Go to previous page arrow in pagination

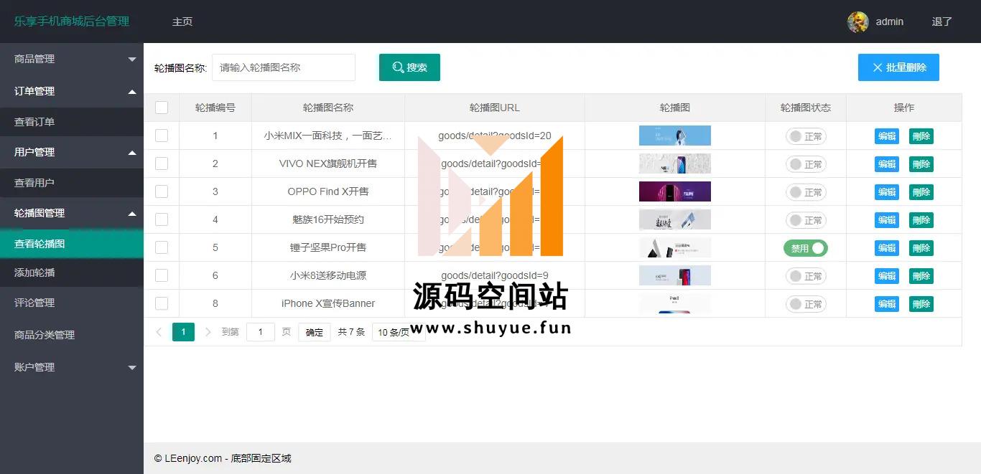click(159, 332)
